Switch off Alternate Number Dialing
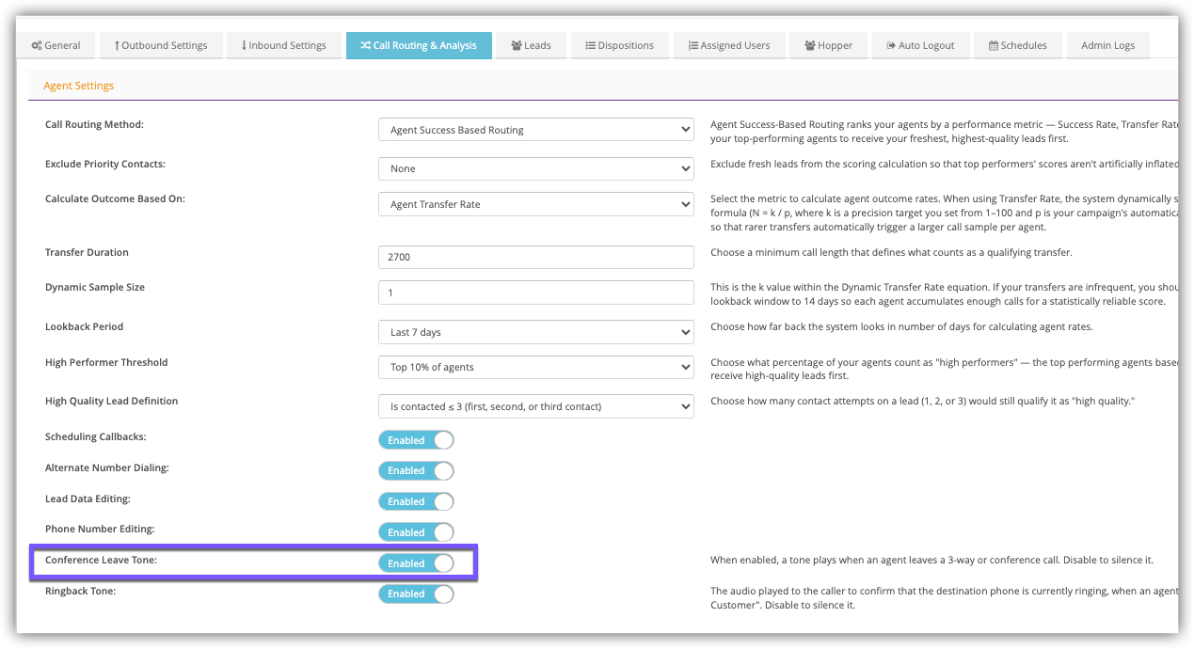The width and height of the screenshot is (1194, 649). (416, 470)
